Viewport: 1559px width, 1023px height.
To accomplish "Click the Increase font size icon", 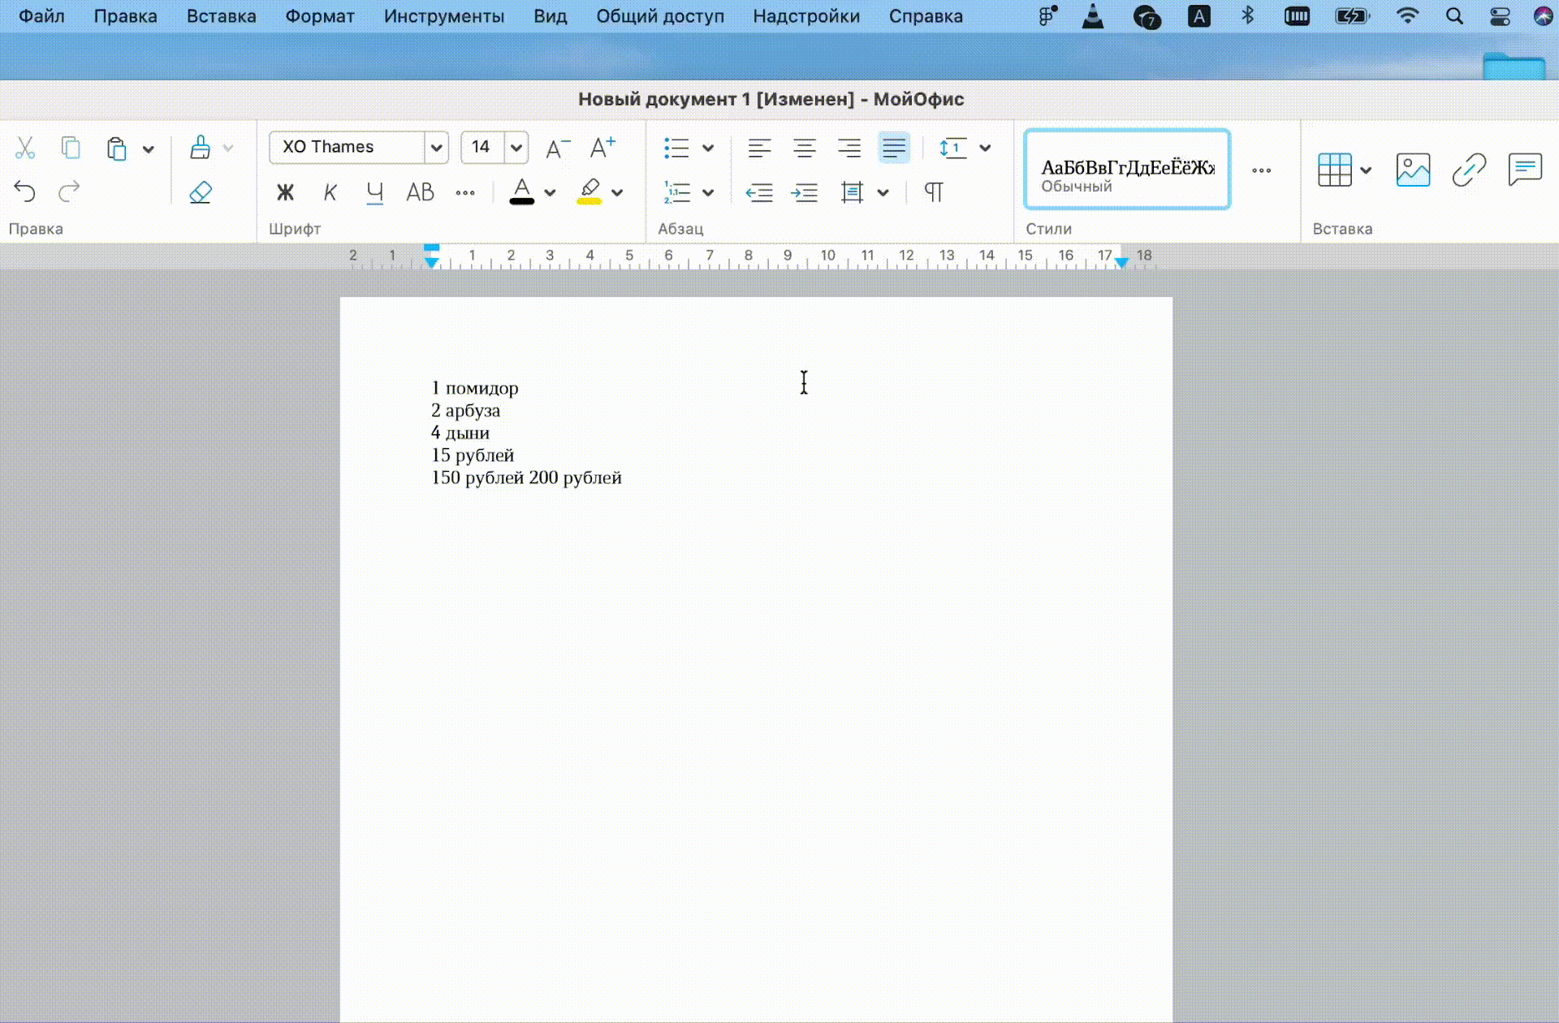I will tap(602, 148).
